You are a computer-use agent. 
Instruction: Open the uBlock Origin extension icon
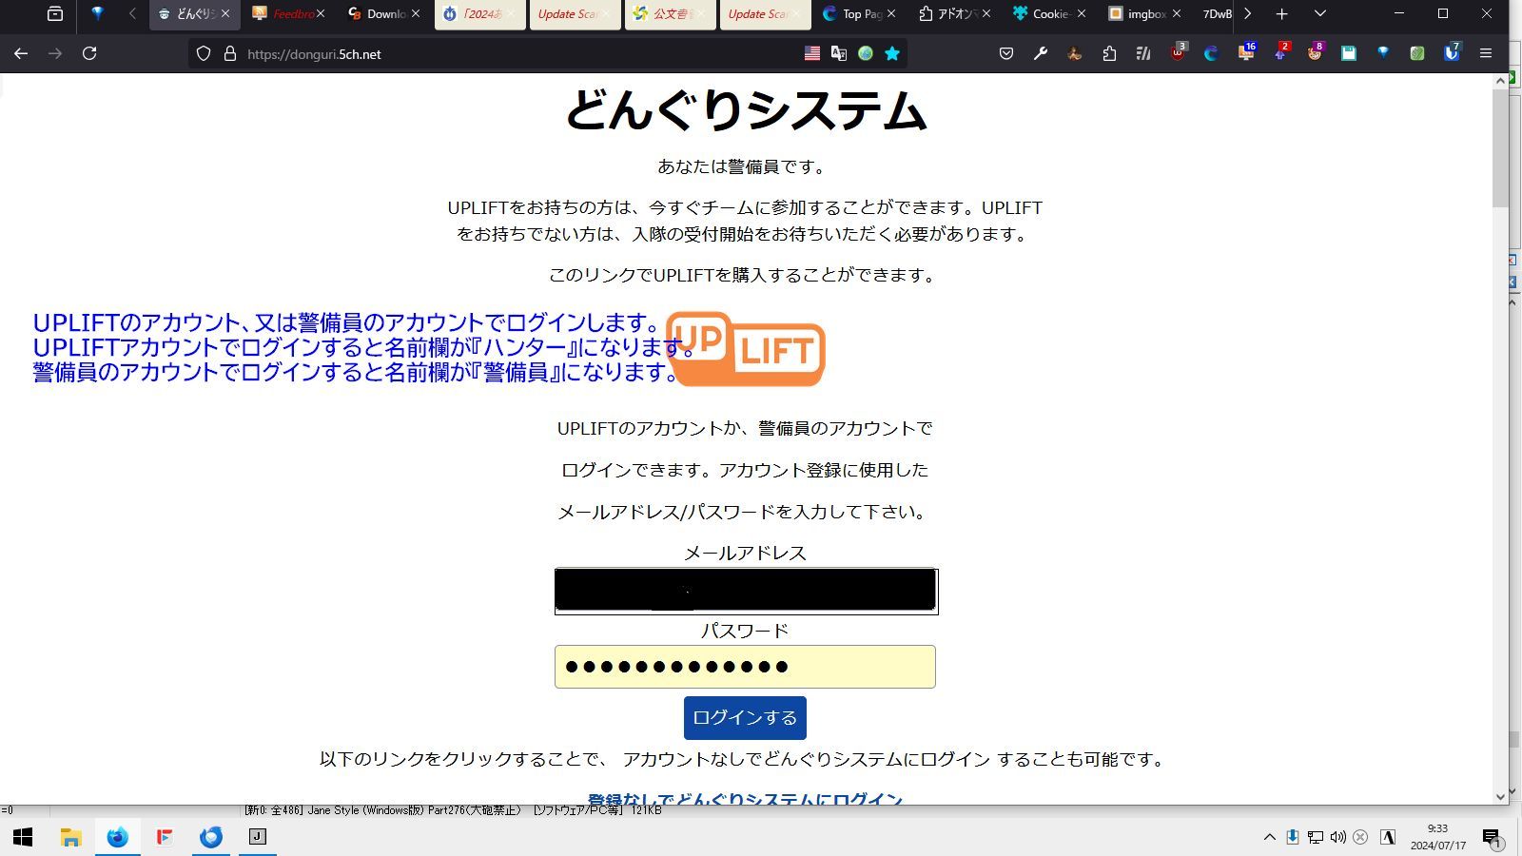point(1178,52)
